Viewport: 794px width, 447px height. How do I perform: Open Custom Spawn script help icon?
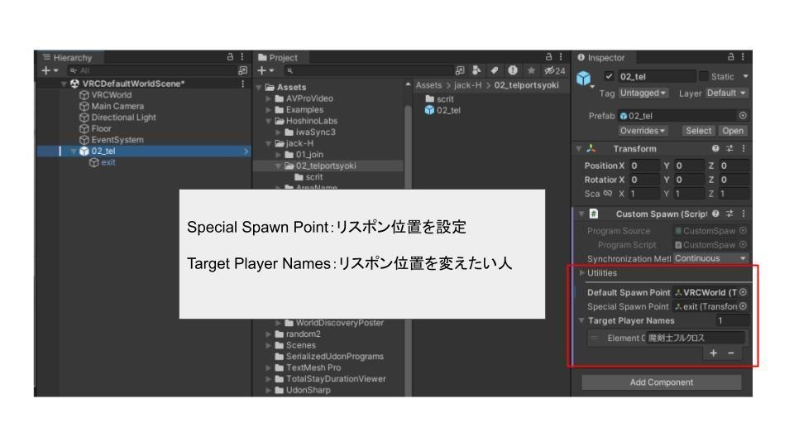point(715,214)
